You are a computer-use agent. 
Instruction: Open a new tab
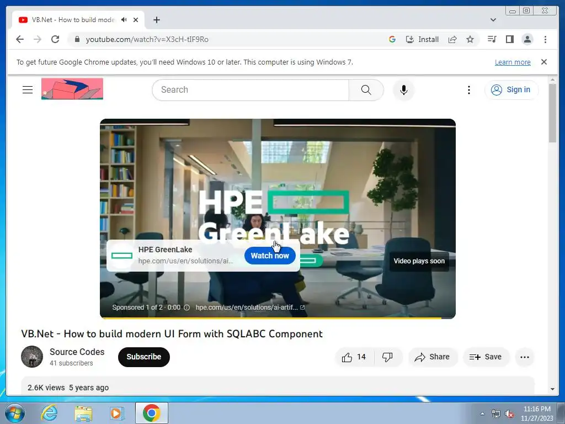[156, 20]
